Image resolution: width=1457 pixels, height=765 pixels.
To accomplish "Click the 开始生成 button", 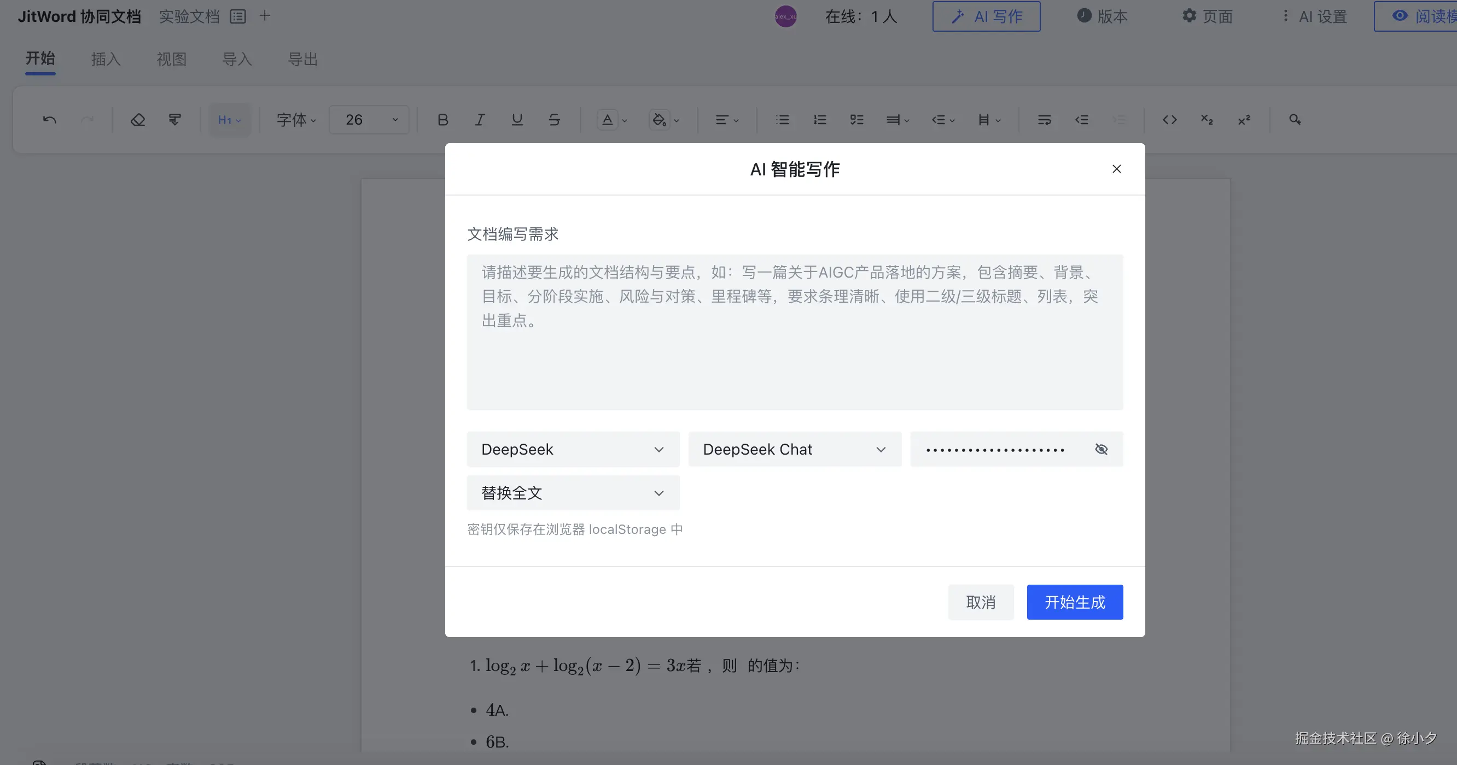I will point(1074,602).
